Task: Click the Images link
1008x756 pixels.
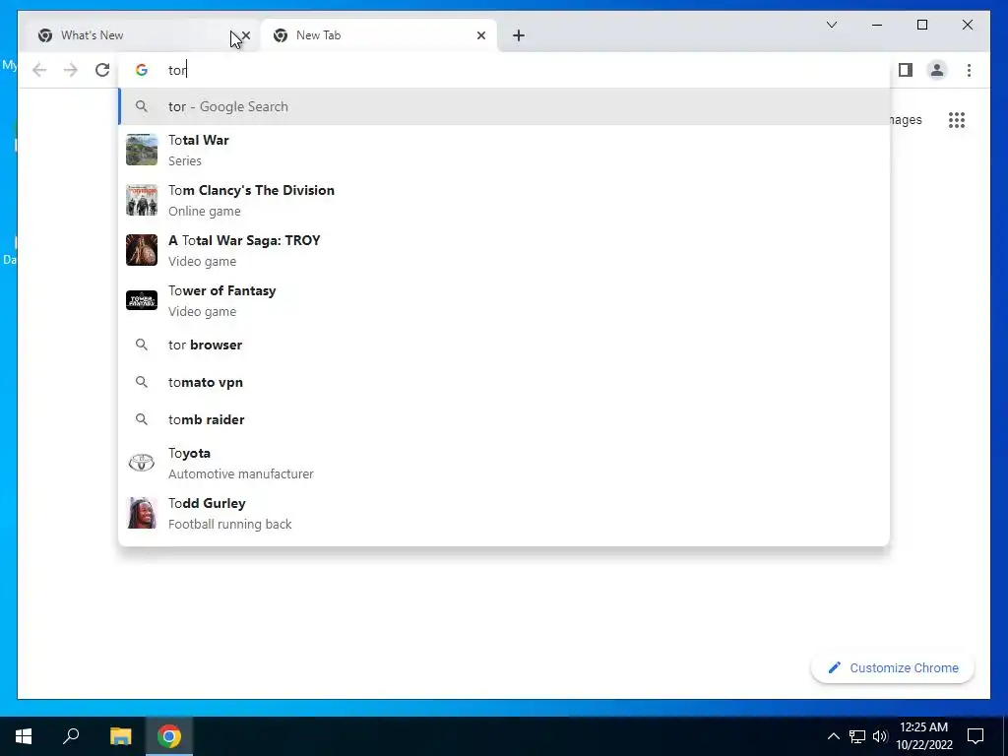Action: pos(906,119)
